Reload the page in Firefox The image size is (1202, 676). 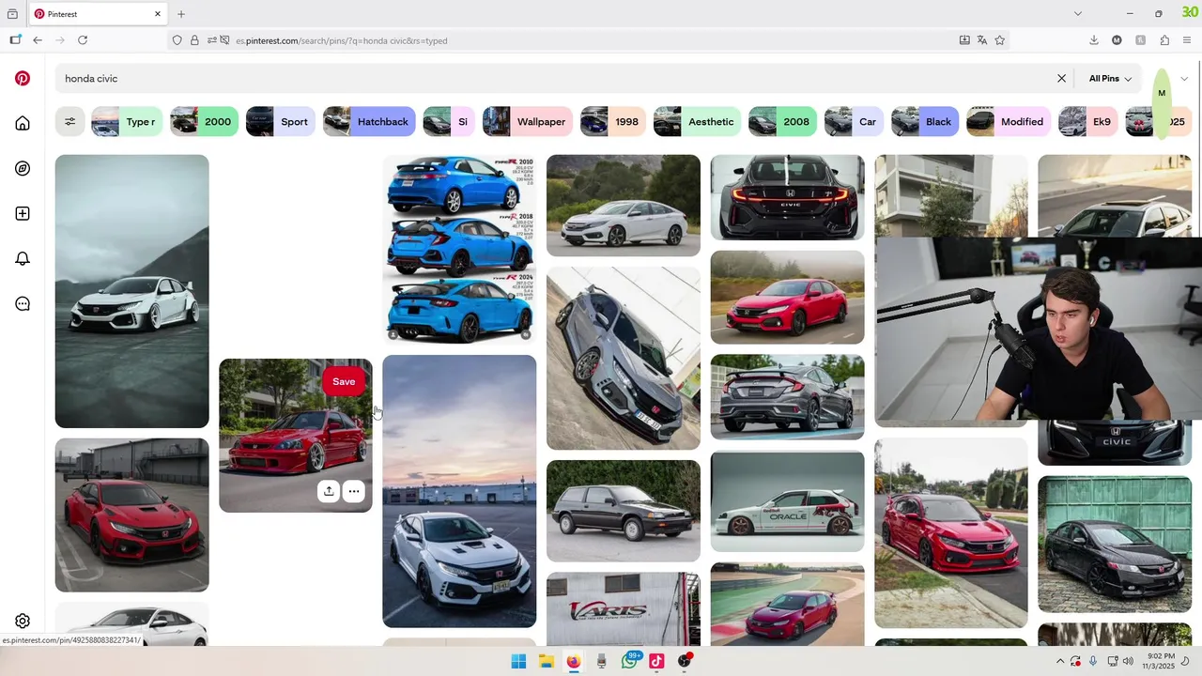point(83,40)
